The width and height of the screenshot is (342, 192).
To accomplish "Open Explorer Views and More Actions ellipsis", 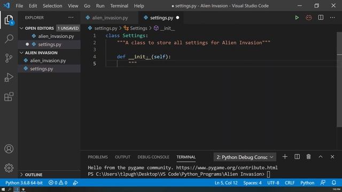I will 71,18.
